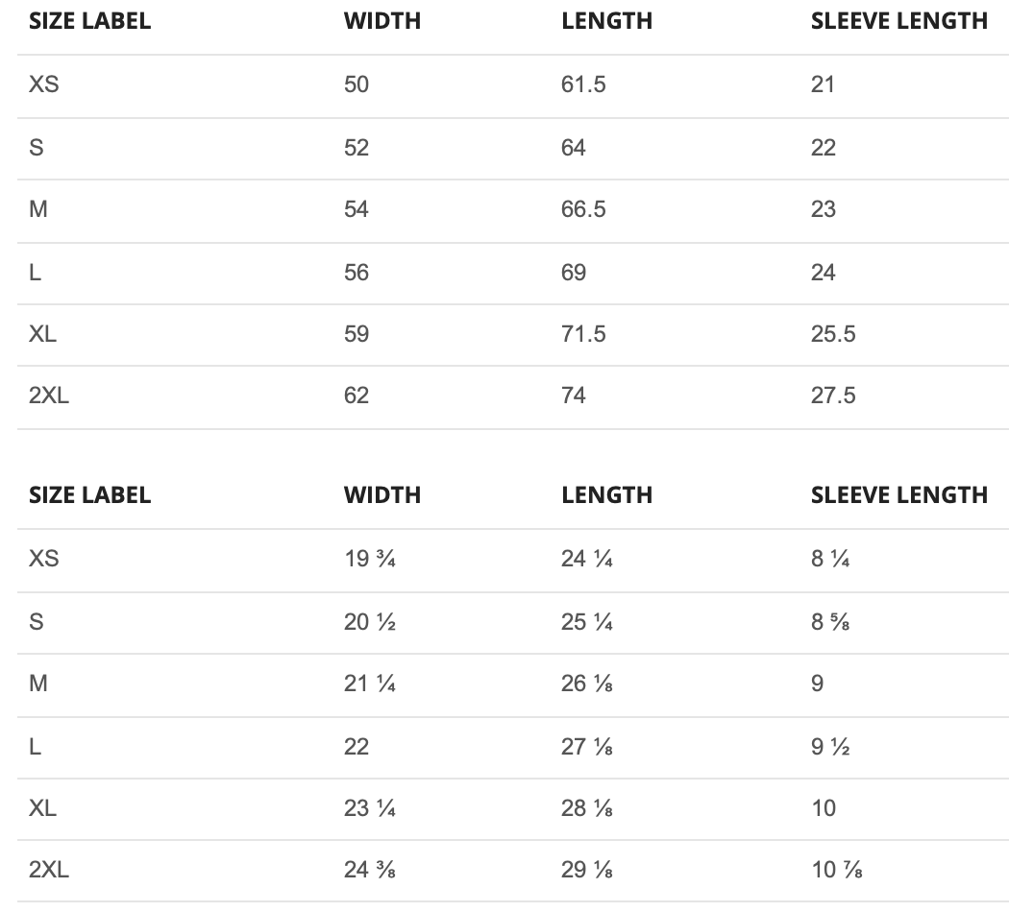Viewport: 1009px width, 912px height.
Task: Click the 27.5 sleeve length value
Action: (833, 396)
